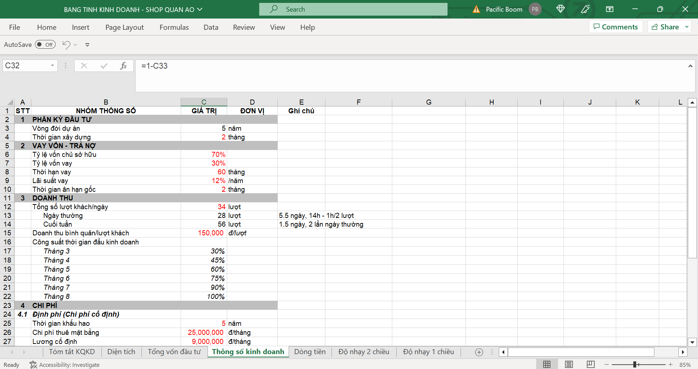The image size is (698, 369).
Task: Expand the formula bar
Action: [x=690, y=66]
